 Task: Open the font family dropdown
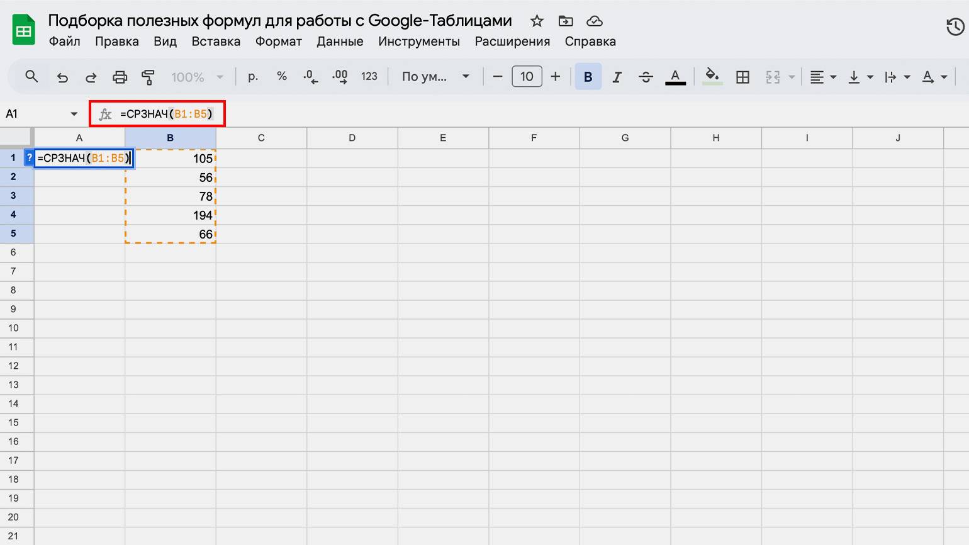click(435, 77)
